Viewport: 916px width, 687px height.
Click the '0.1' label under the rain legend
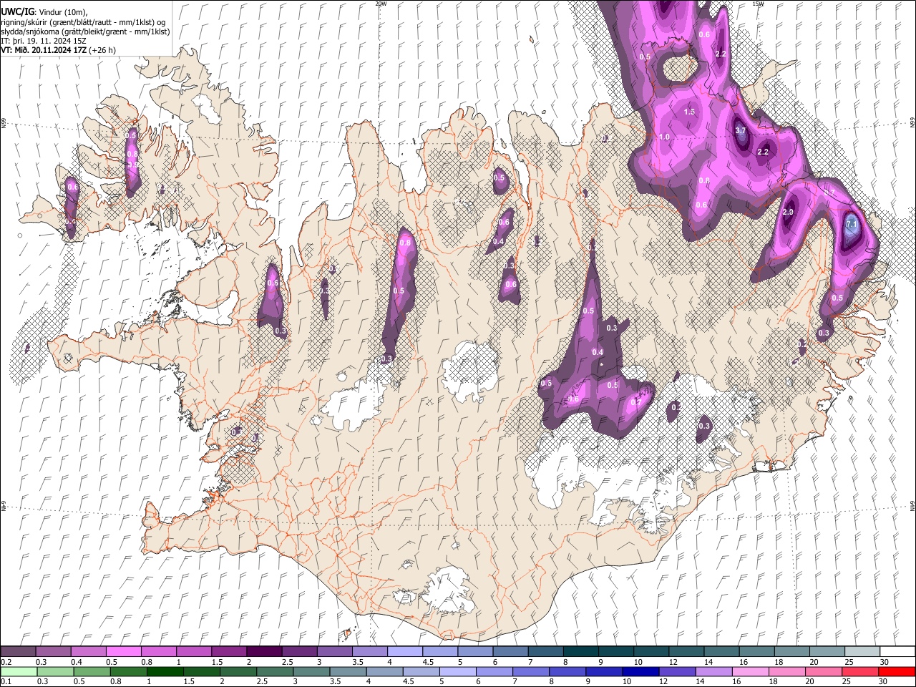coord(6,682)
